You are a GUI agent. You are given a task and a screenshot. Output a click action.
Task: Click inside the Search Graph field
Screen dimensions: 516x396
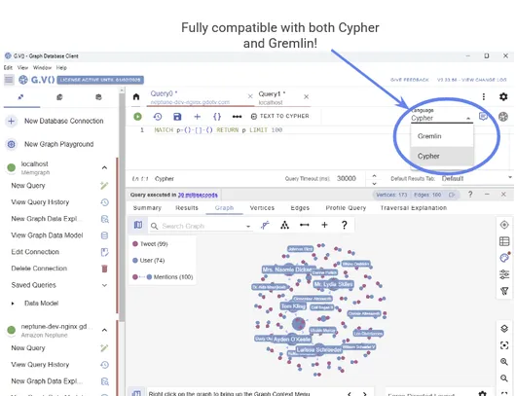tap(203, 226)
